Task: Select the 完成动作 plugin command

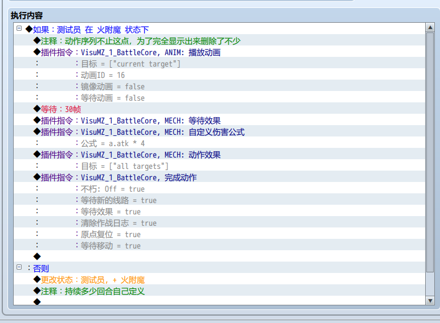Action: pos(219,177)
